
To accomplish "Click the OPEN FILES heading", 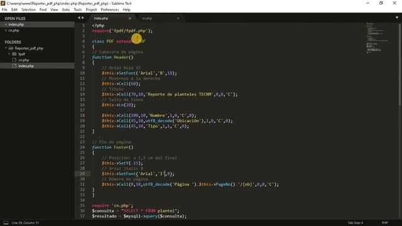I will tap(15, 18).
